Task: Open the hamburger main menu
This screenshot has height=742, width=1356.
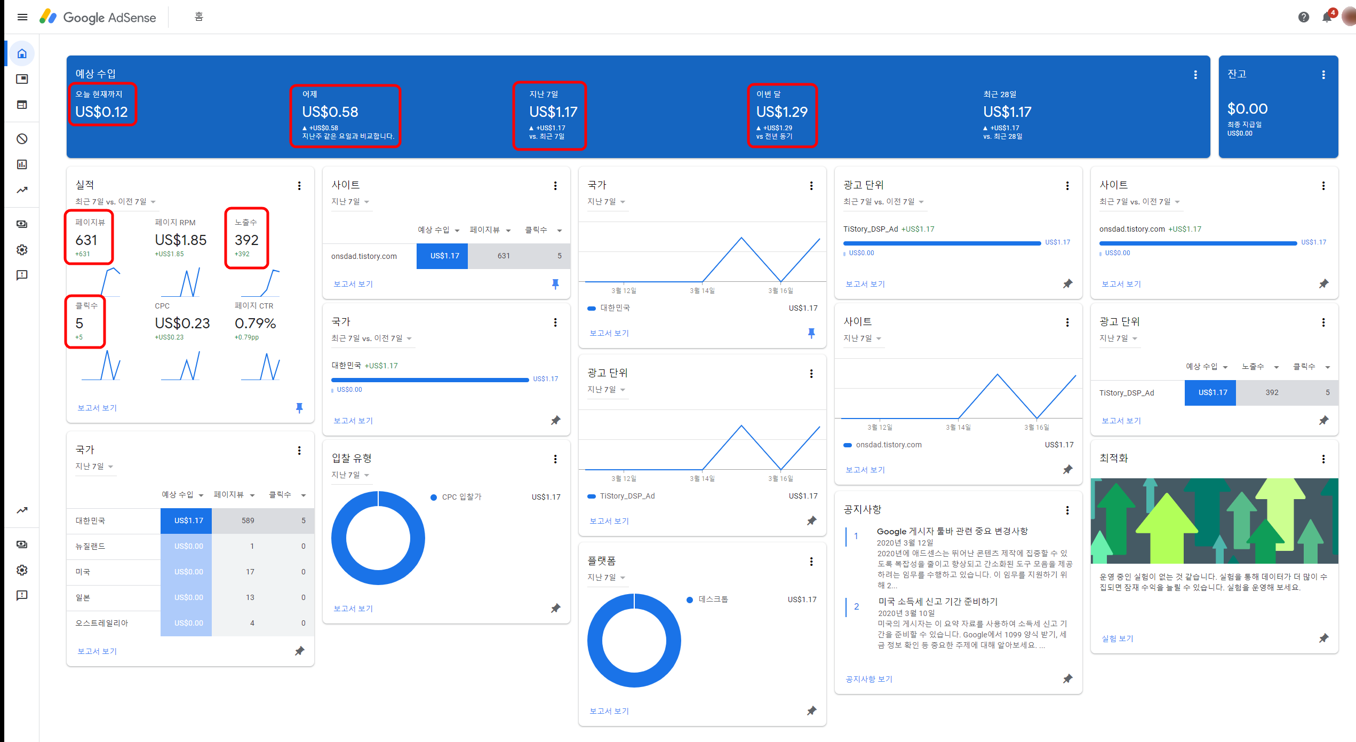Action: tap(22, 17)
